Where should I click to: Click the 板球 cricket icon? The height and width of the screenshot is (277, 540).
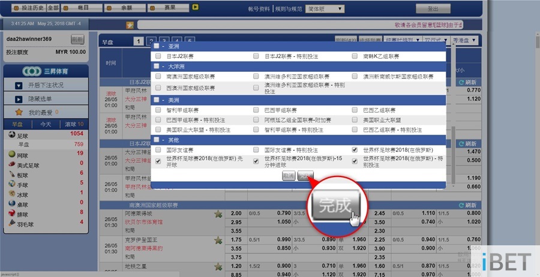pos(12,174)
